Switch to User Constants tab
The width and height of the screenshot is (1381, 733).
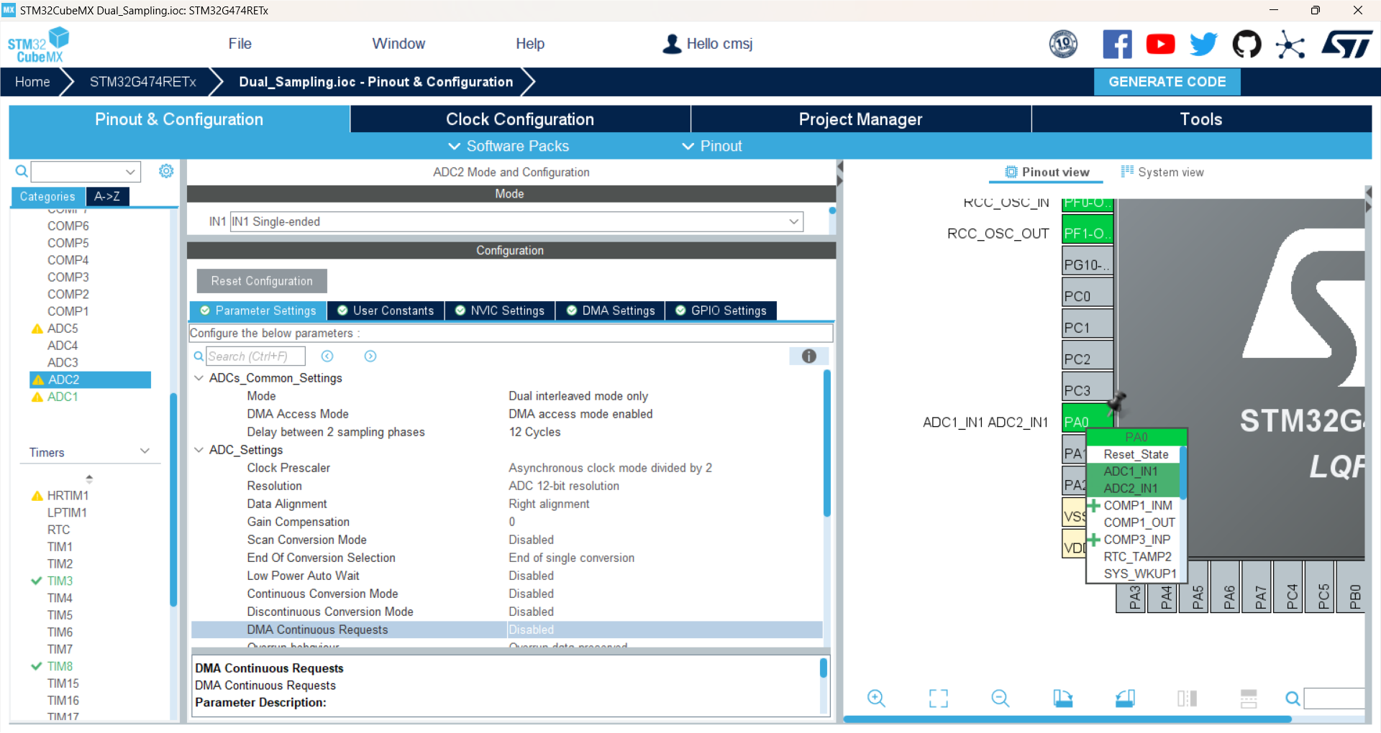386,310
